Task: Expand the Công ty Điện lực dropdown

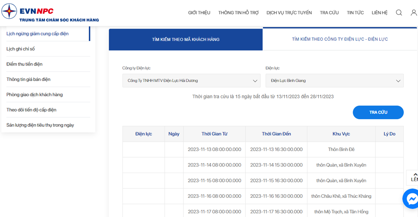Action: click(191, 81)
